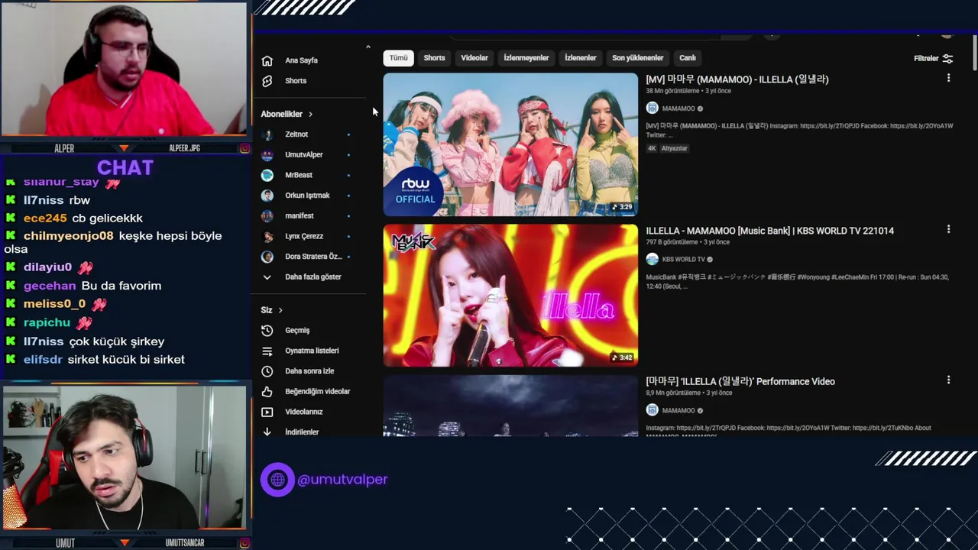The height and width of the screenshot is (550, 978).
Task: Click @umutvalper handle text
Action: tap(342, 480)
